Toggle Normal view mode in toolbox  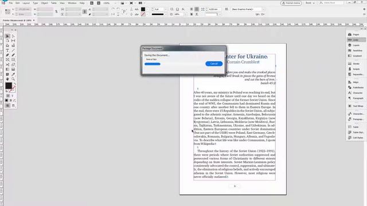(7, 105)
